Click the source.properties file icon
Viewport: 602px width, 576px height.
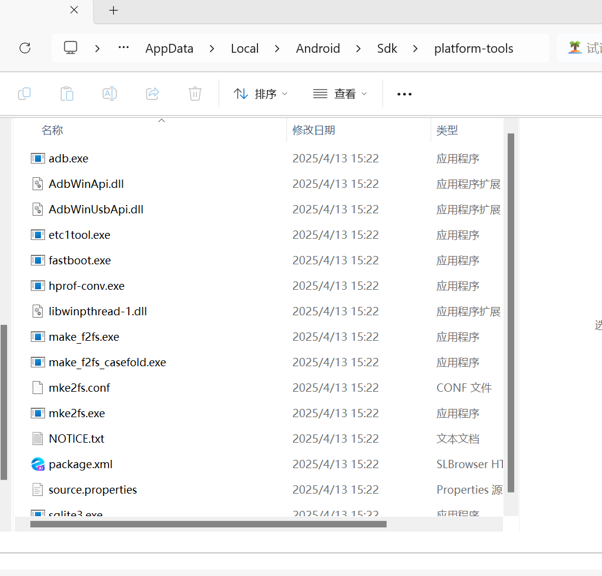(37, 489)
